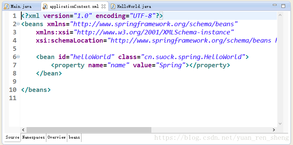Image resolution: width=293 pixels, height=145 pixels.
Task: Click the horizontal scrollbar left arrow
Action: point(23,130)
